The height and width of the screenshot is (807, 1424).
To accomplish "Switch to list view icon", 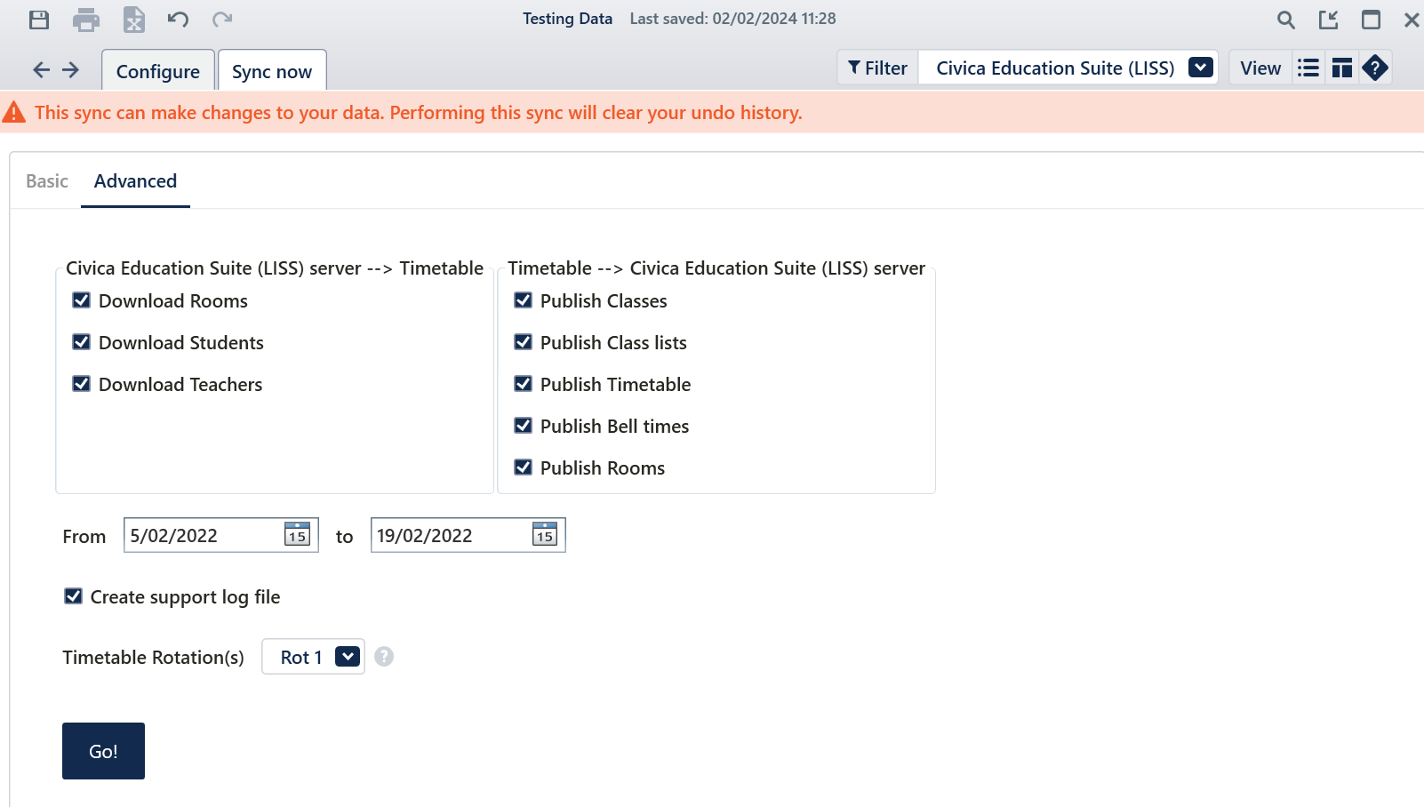I will [1308, 68].
